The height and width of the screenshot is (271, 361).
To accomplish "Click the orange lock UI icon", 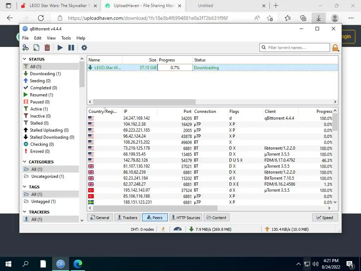I will [x=335, y=48].
